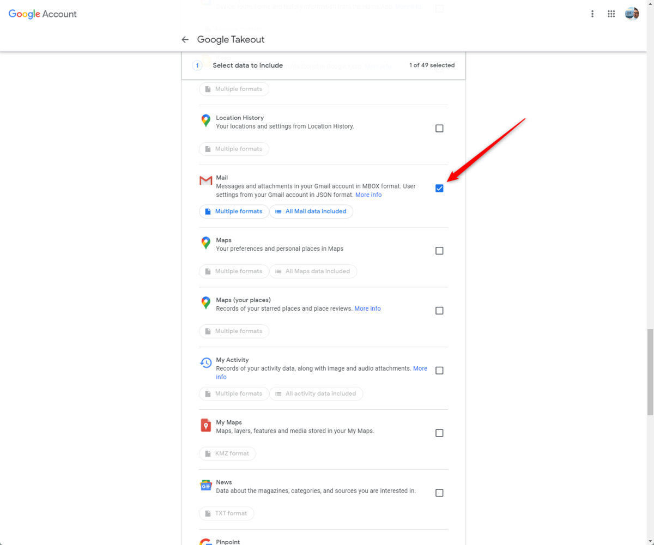
Task: Uncheck the Mail data checkbox
Action: click(x=439, y=188)
